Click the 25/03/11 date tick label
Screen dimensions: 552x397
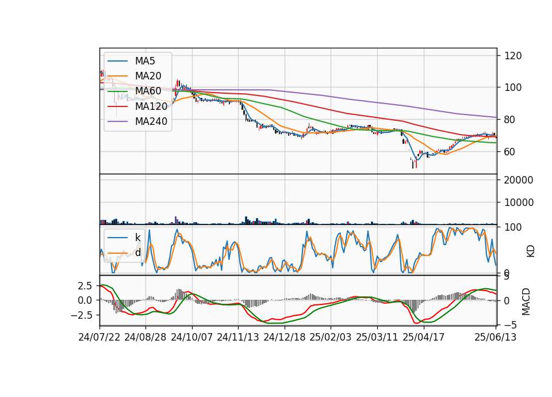[377, 337]
